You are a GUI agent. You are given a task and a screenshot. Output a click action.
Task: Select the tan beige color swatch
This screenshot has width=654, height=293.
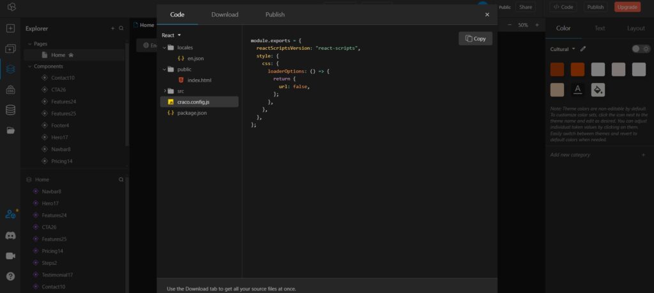tap(557, 89)
